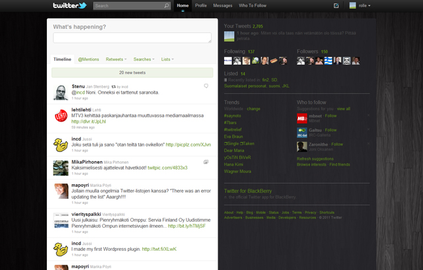Open Stenu's avatar in the timeline
Screen dimensions: 423x270
coord(61,92)
